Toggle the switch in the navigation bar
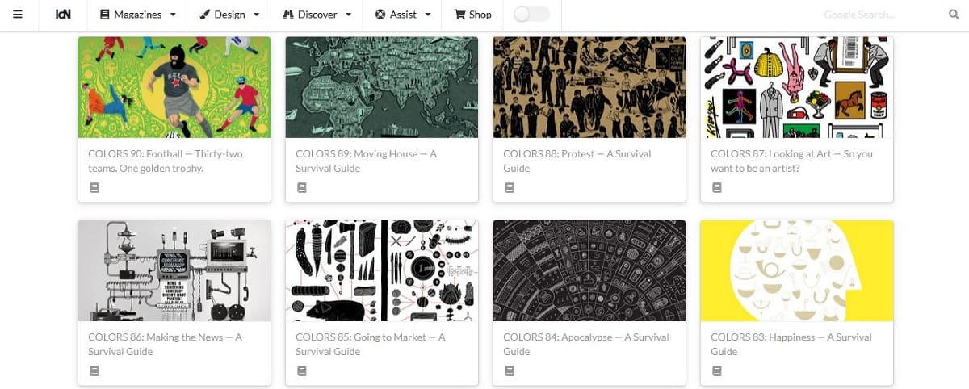 531,15
